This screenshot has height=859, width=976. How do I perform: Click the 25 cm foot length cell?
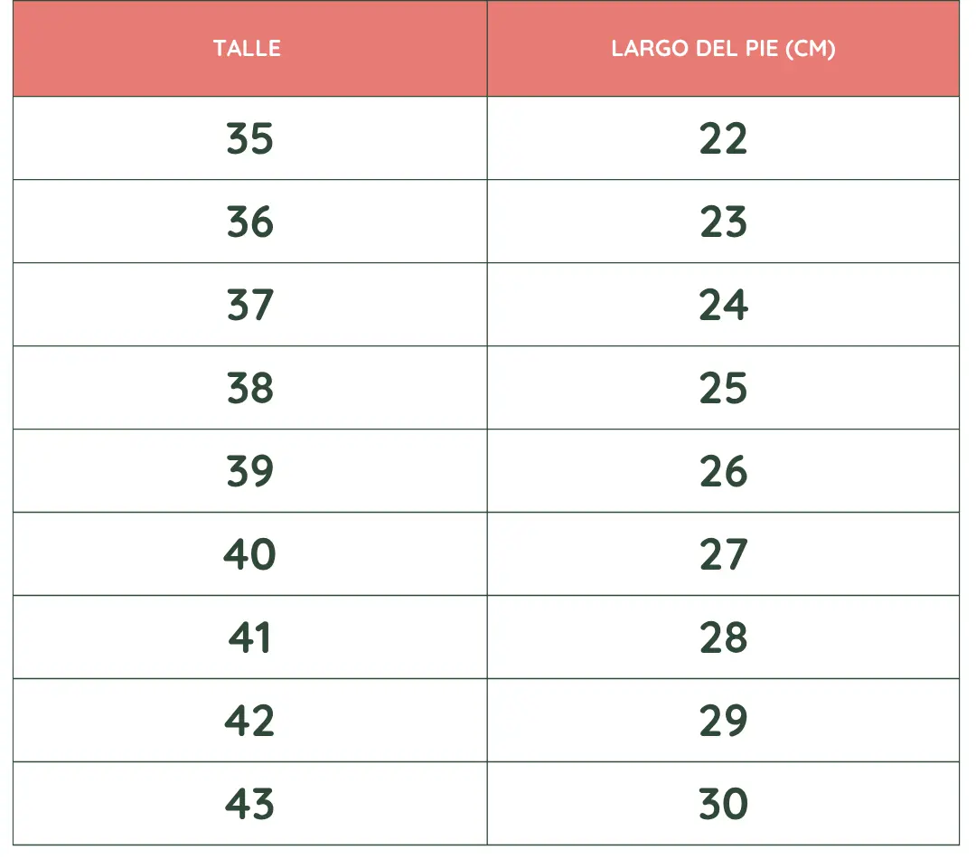(723, 388)
